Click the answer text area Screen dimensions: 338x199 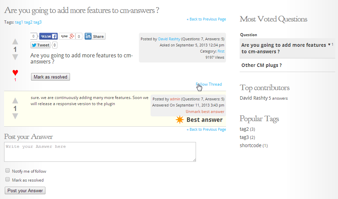point(100,152)
